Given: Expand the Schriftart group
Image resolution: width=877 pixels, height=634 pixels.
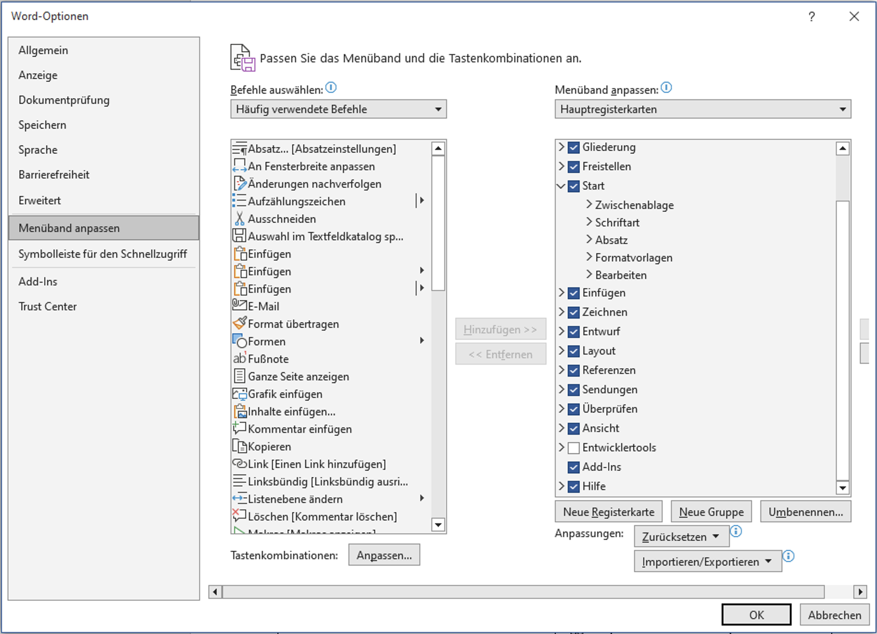Looking at the screenshot, I should 589,222.
